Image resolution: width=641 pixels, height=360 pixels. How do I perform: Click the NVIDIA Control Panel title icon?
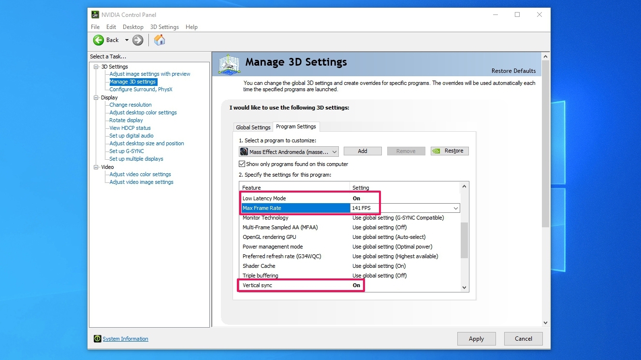pyautogui.click(x=95, y=14)
